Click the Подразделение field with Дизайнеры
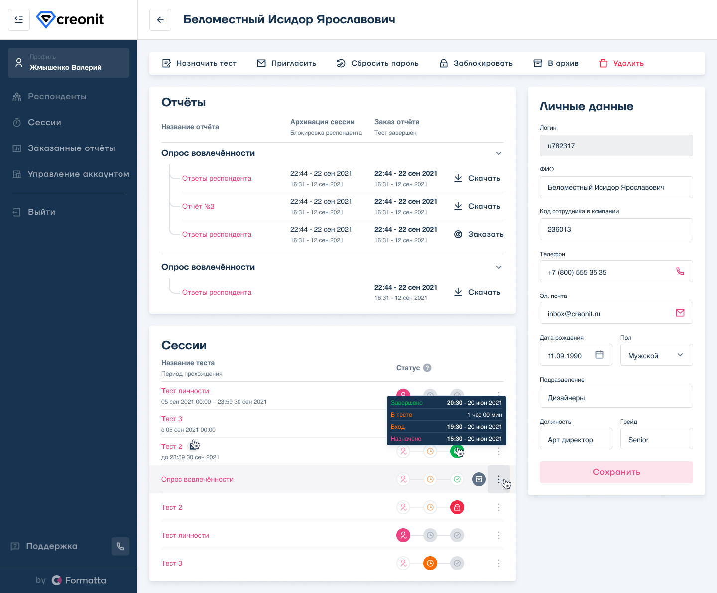717x593 pixels. pos(616,397)
